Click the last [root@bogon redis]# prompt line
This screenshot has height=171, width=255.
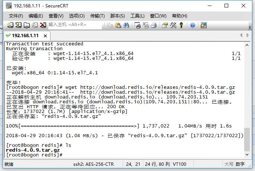(x=34, y=155)
